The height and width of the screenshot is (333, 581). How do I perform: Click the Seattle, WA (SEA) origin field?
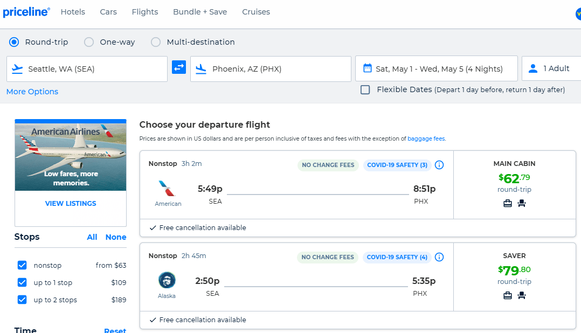point(87,69)
